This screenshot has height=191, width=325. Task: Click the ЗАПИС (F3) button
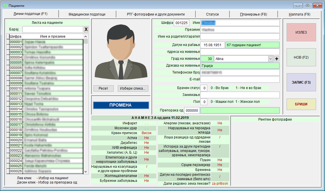[301, 82]
